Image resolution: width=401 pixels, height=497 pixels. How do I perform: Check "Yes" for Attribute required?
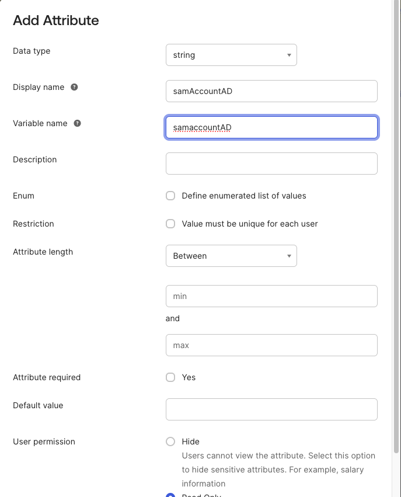coord(170,377)
